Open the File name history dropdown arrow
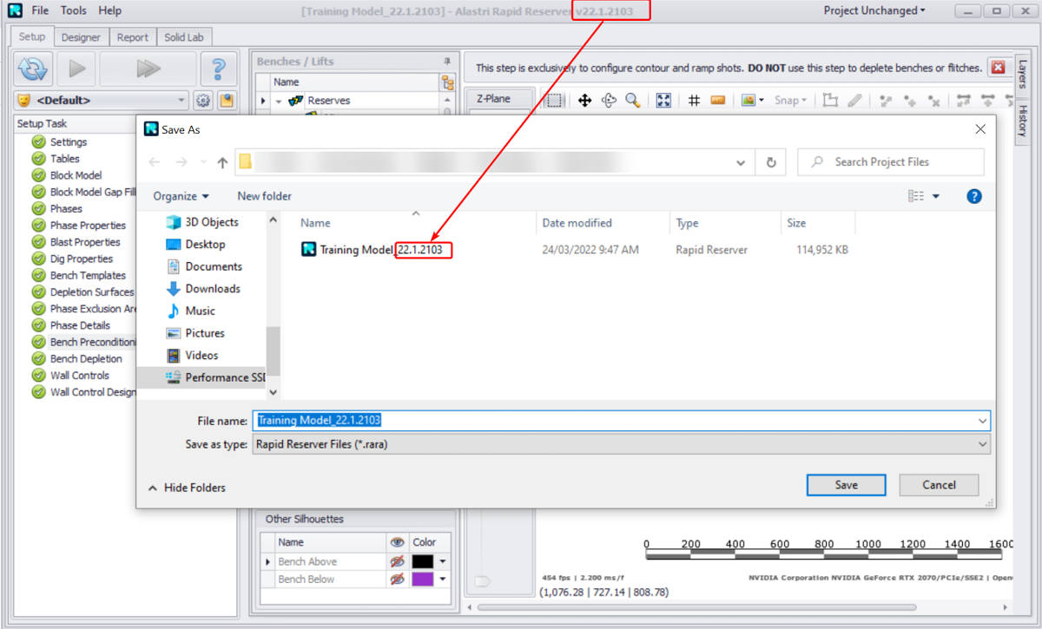Image resolution: width=1042 pixels, height=629 pixels. tap(982, 421)
